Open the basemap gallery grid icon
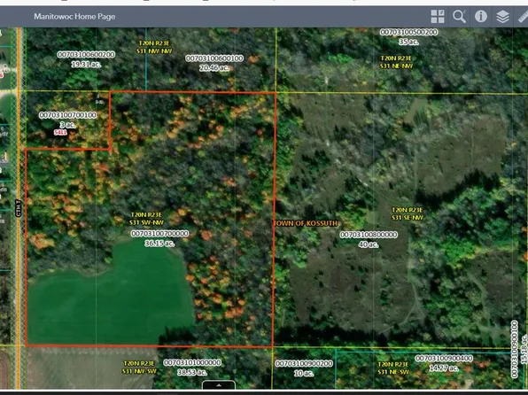This screenshot has width=528, height=395. tap(438, 17)
